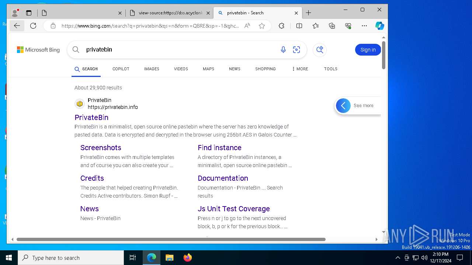Open the taskbar clock and date
This screenshot has width=472, height=265.
(x=441, y=258)
